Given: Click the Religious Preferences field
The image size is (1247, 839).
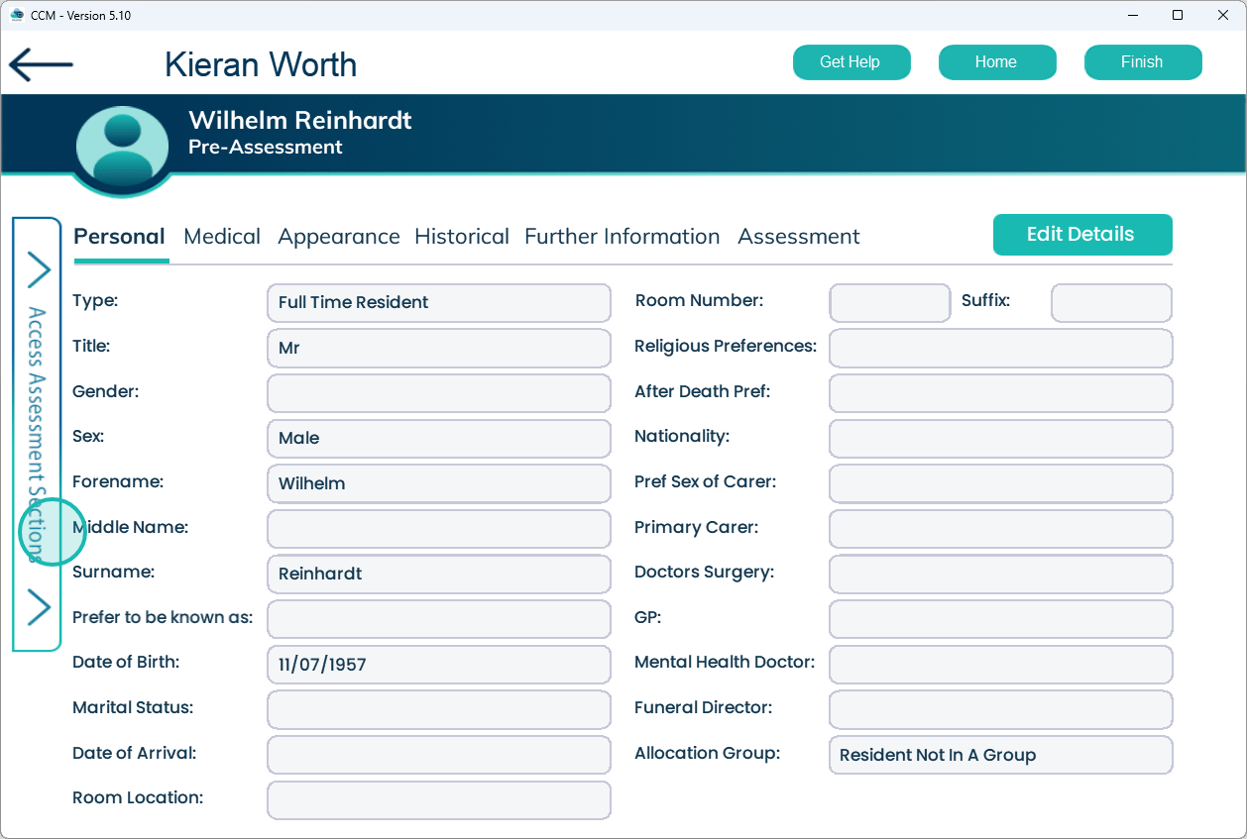Looking at the screenshot, I should coord(1000,349).
